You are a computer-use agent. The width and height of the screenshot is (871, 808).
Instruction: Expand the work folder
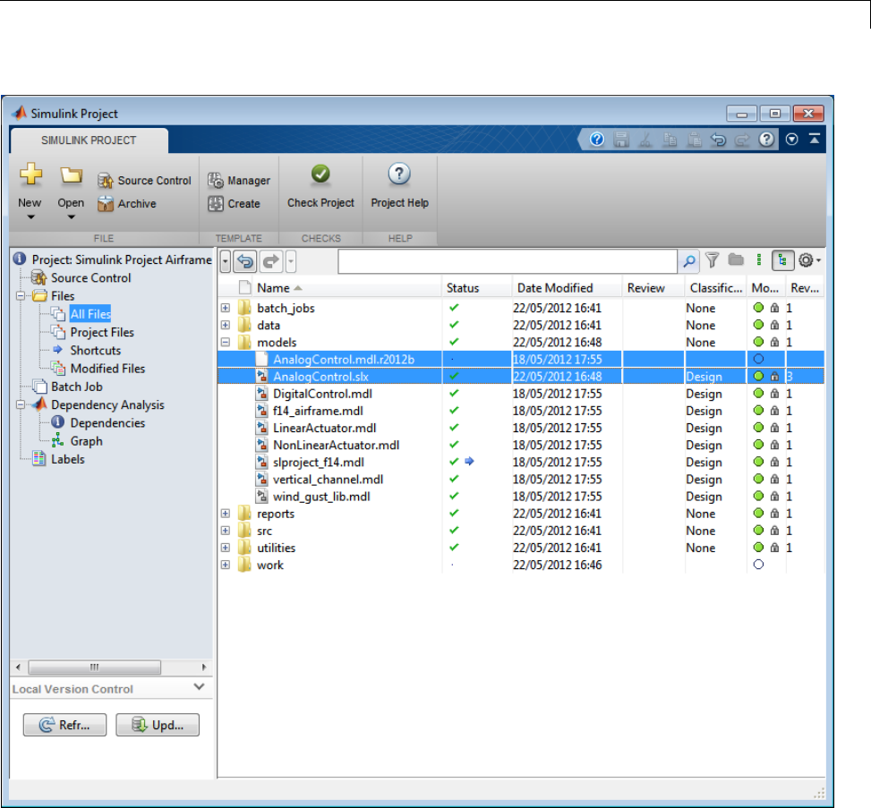(225, 565)
